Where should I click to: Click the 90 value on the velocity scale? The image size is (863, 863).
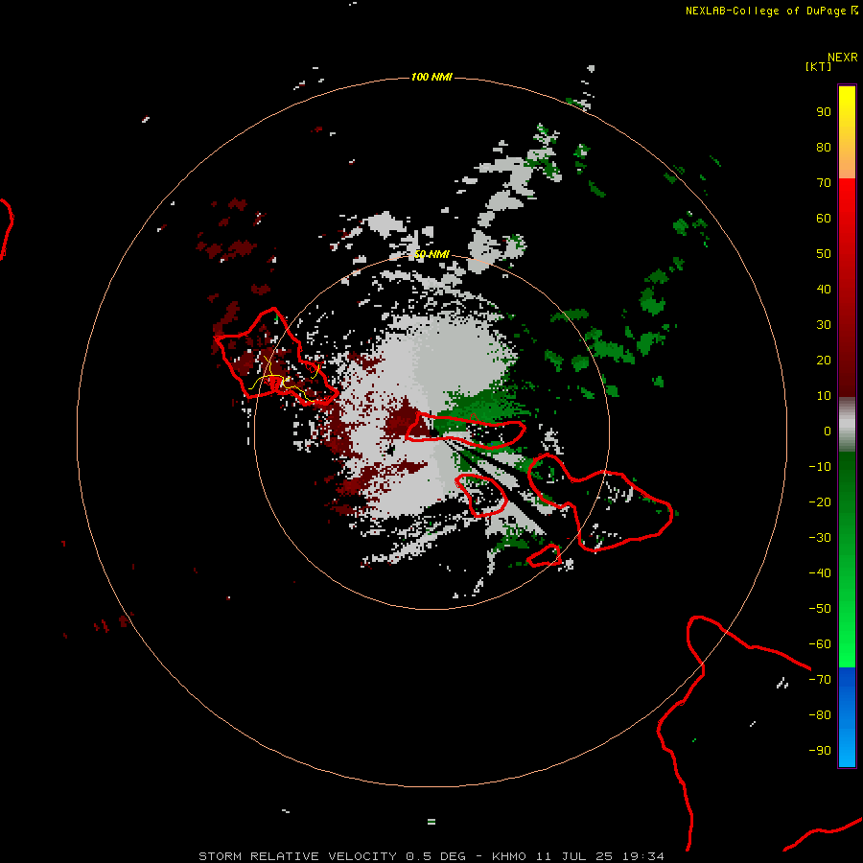click(824, 112)
